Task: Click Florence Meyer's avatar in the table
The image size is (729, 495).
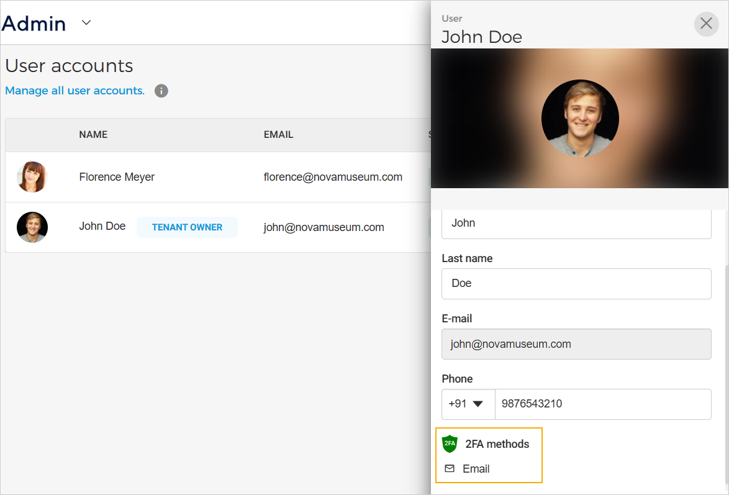Action: click(x=32, y=177)
